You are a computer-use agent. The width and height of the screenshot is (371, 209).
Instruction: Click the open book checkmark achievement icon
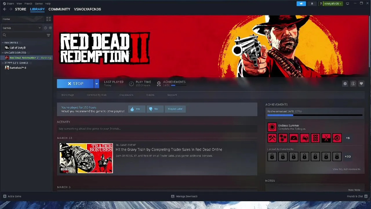294,138
